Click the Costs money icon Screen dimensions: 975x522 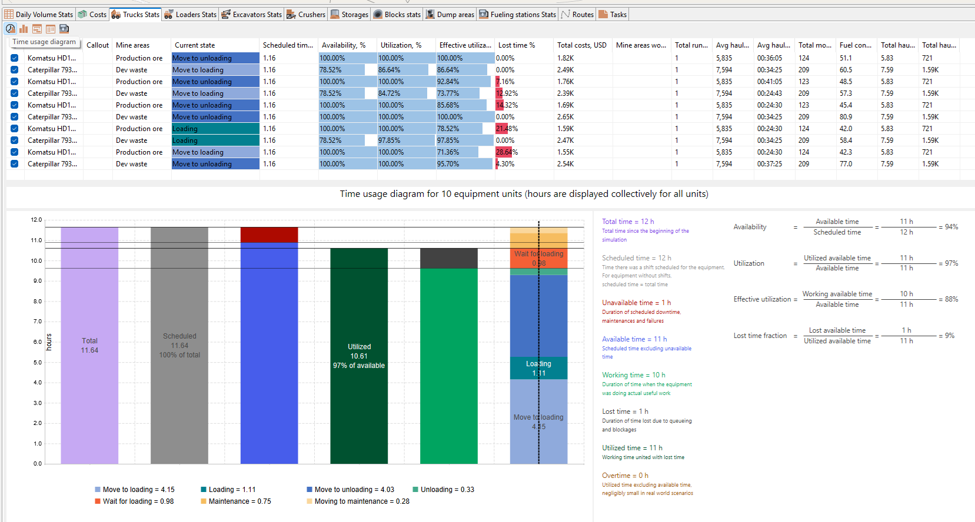tap(83, 14)
